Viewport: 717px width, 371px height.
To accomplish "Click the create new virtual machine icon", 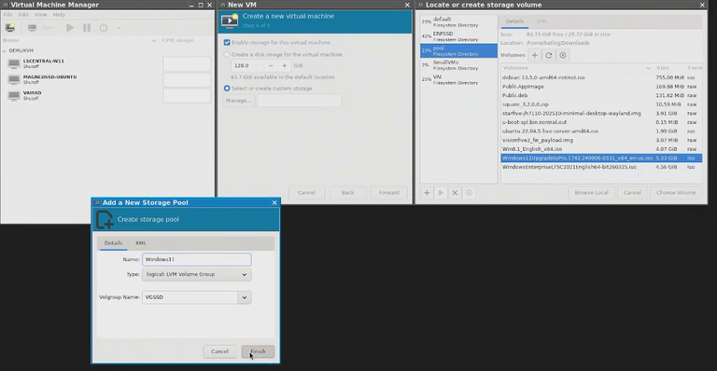I will coord(10,27).
